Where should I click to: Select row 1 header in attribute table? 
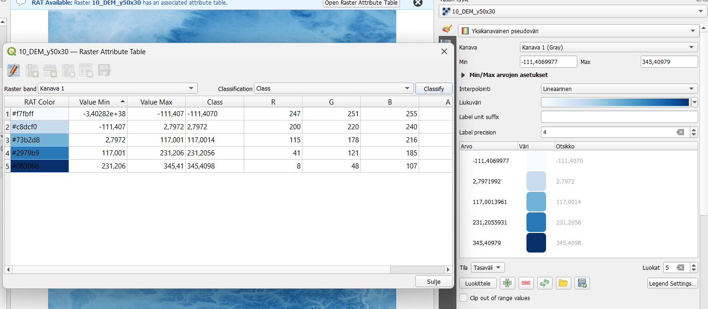7,113
